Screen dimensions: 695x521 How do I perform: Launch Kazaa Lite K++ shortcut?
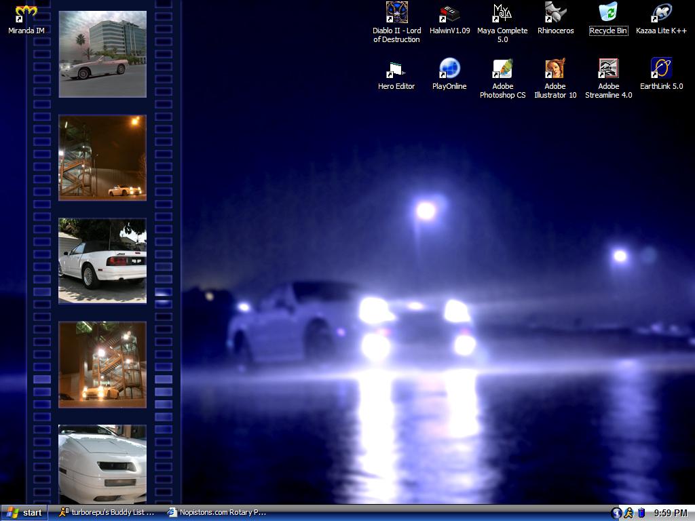(661, 13)
